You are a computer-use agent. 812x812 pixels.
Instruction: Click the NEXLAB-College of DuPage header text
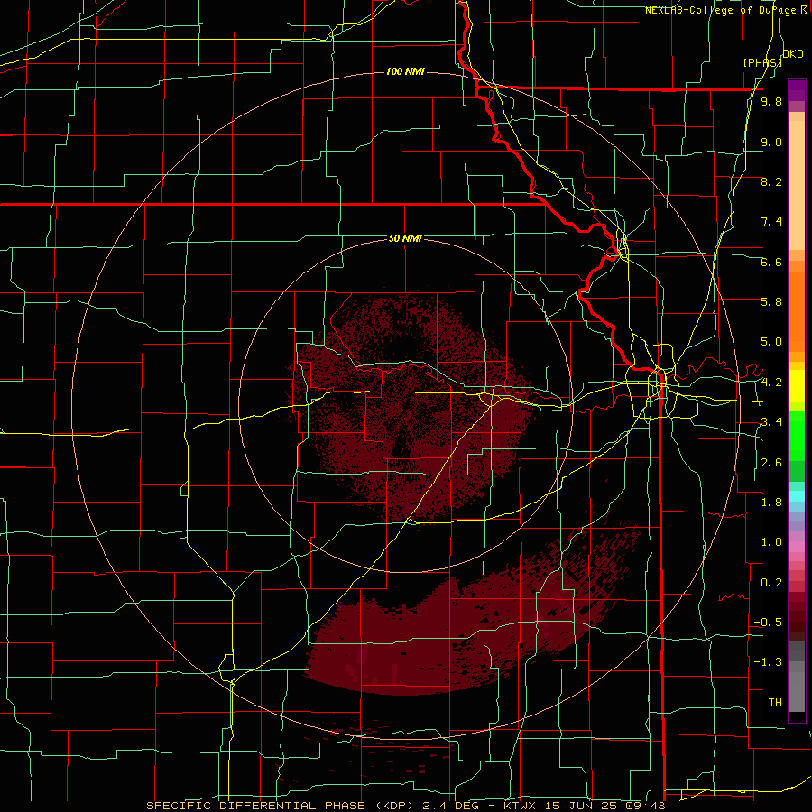pos(722,10)
